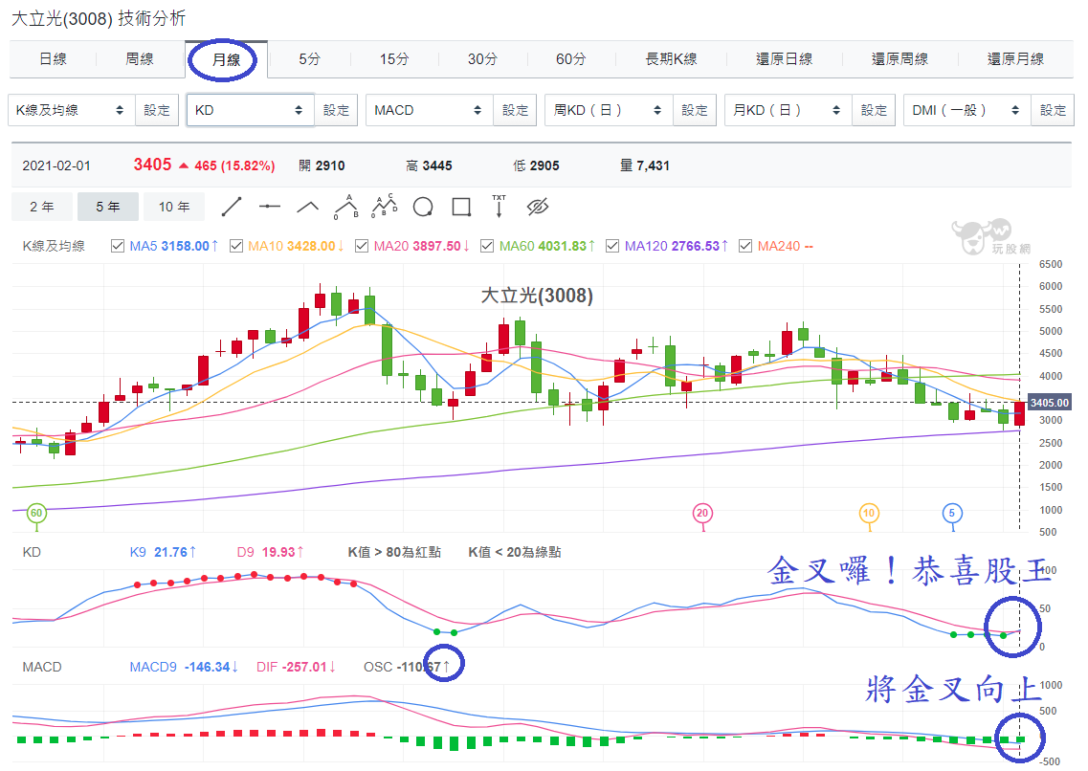The width and height of the screenshot is (1088, 771).
Task: Switch to the 周線 weekly chart tab
Action: [140, 59]
